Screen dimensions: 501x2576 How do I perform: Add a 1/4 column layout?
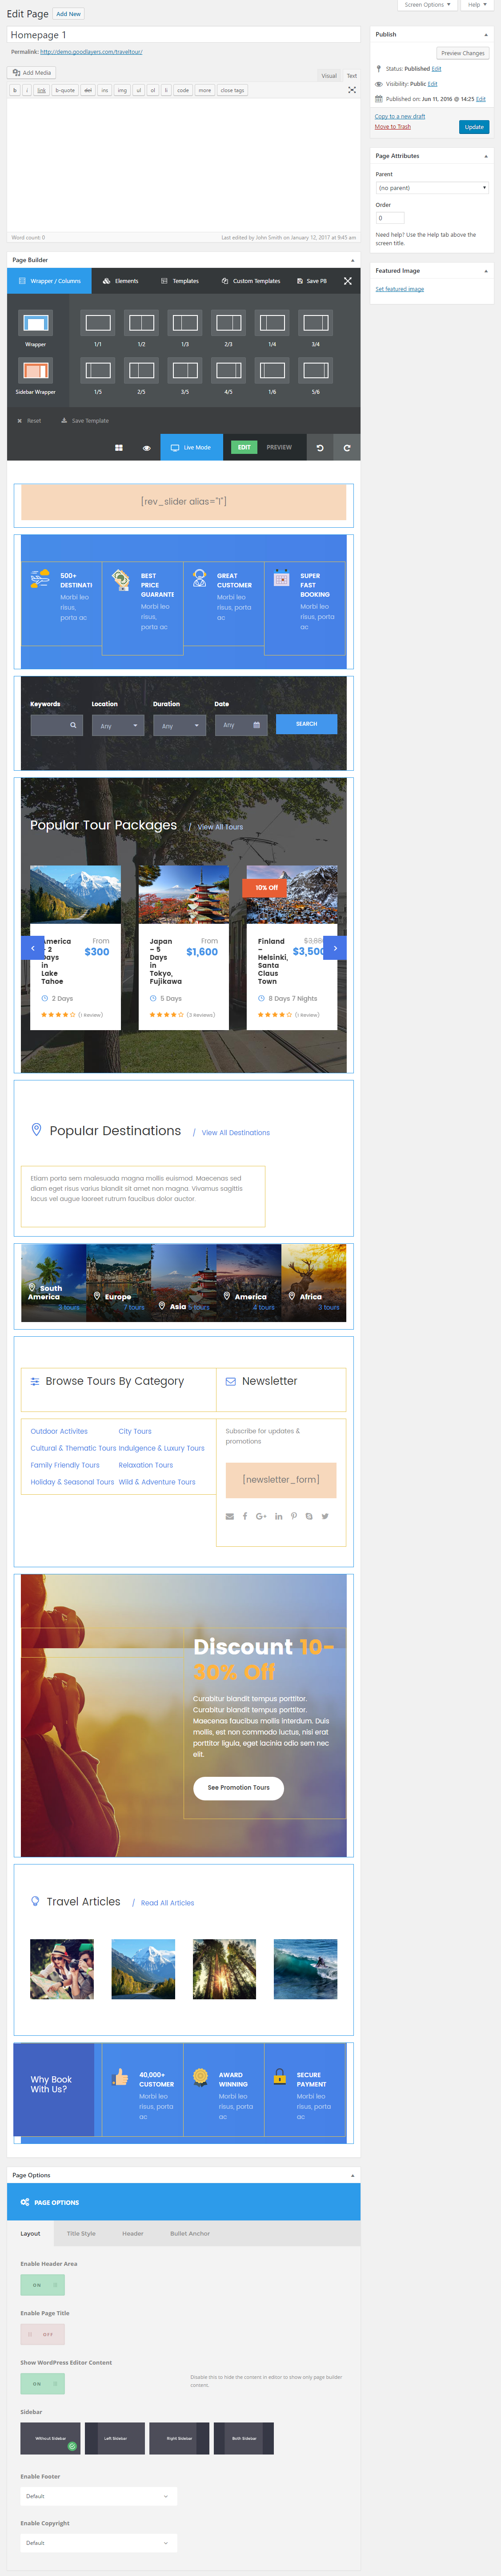(272, 323)
